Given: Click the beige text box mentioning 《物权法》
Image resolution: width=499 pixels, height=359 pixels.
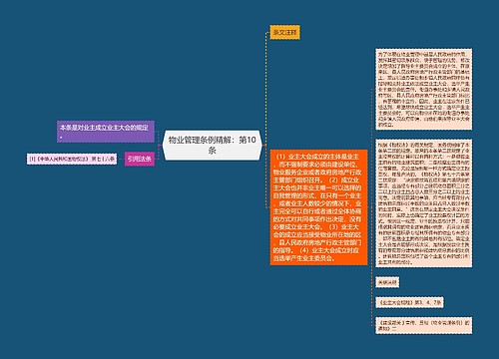Looking at the screenshot, I should click(423, 203).
